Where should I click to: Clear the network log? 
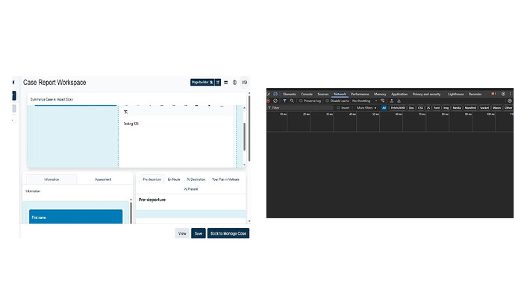pos(275,101)
